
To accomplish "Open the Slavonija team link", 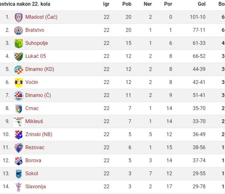I will [x=35, y=186].
